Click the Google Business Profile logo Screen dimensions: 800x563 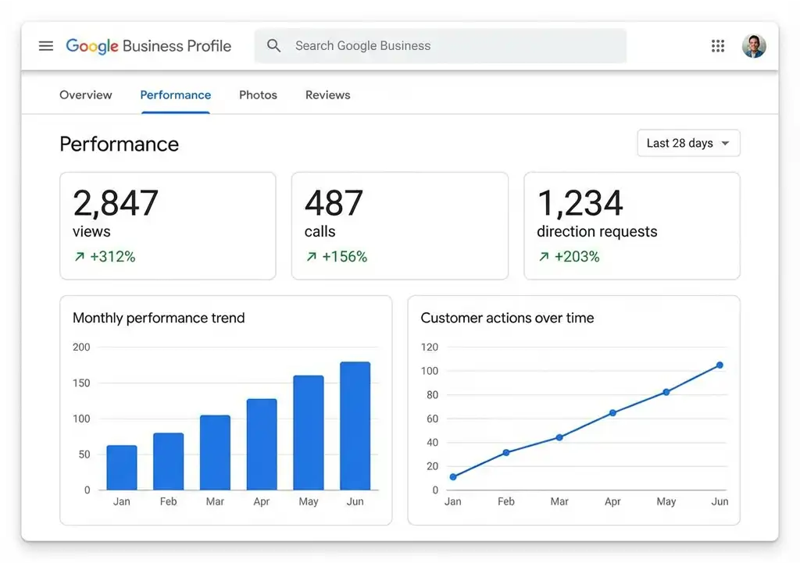148,46
